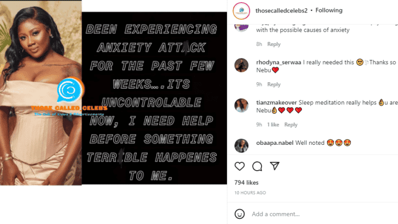Screen dimensions: 398x224
Task: Click the anxiety attack post image
Action: (x=114, y=93)
